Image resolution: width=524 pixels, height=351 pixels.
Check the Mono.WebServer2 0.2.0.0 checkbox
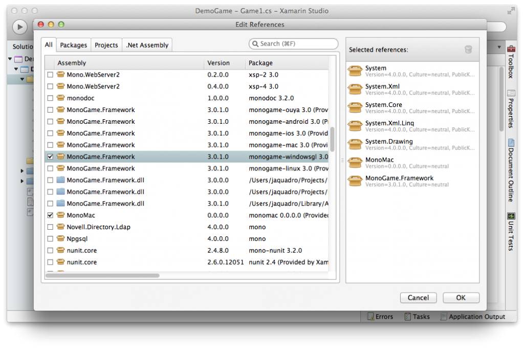pos(50,75)
